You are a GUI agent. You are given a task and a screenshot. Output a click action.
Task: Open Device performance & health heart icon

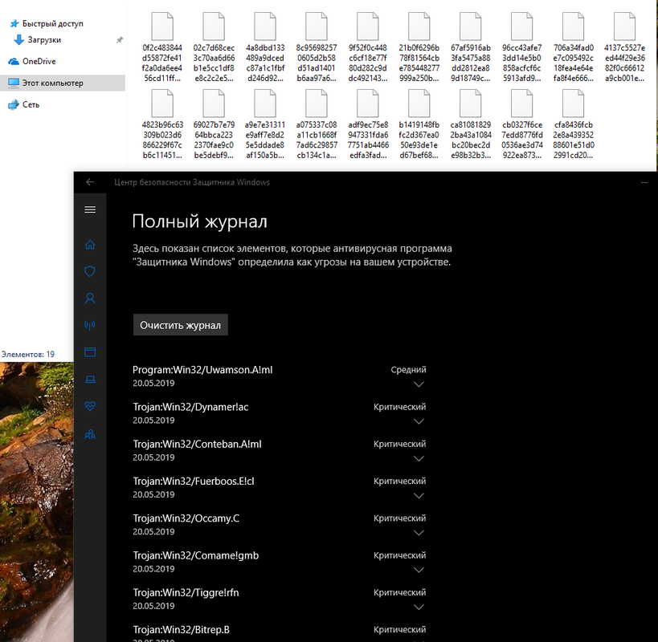pyautogui.click(x=90, y=406)
